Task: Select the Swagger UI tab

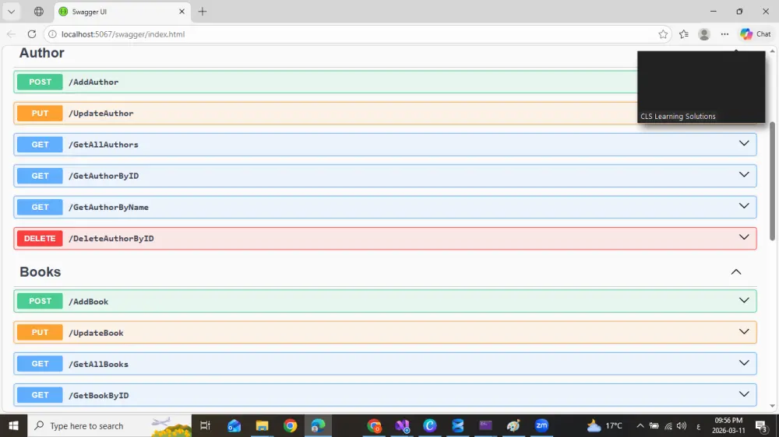Action: click(x=122, y=12)
